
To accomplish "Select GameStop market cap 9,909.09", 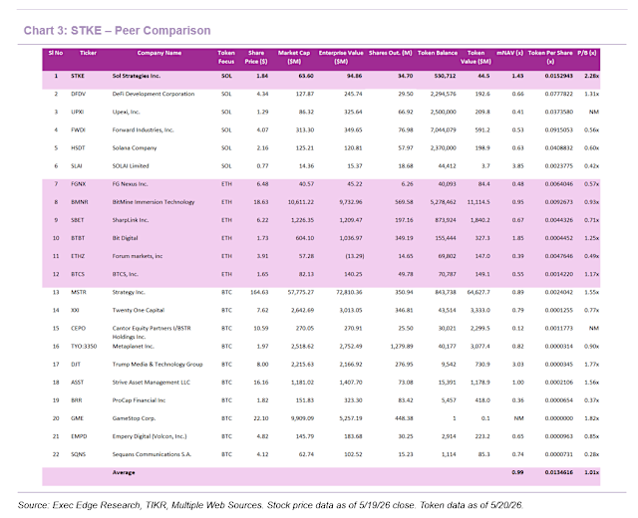I will (302, 418).
